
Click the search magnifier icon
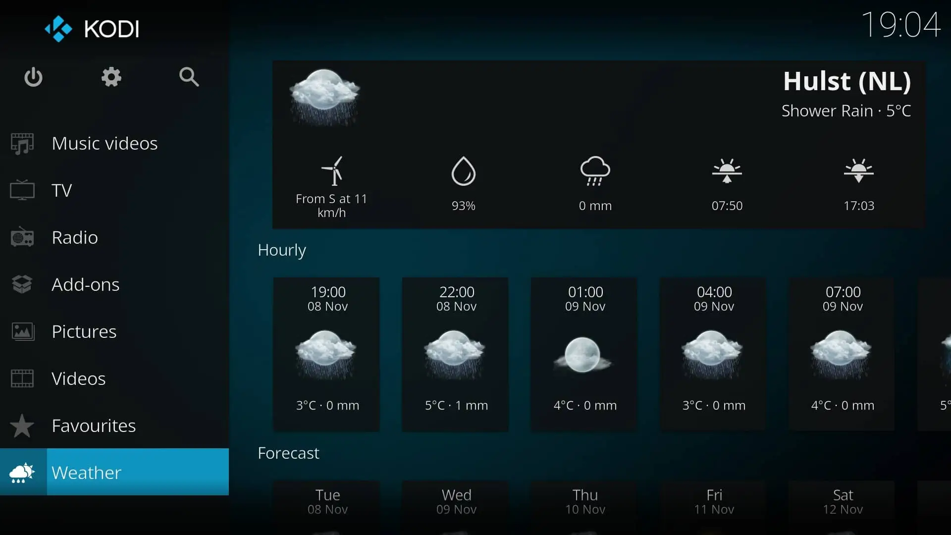(x=189, y=77)
